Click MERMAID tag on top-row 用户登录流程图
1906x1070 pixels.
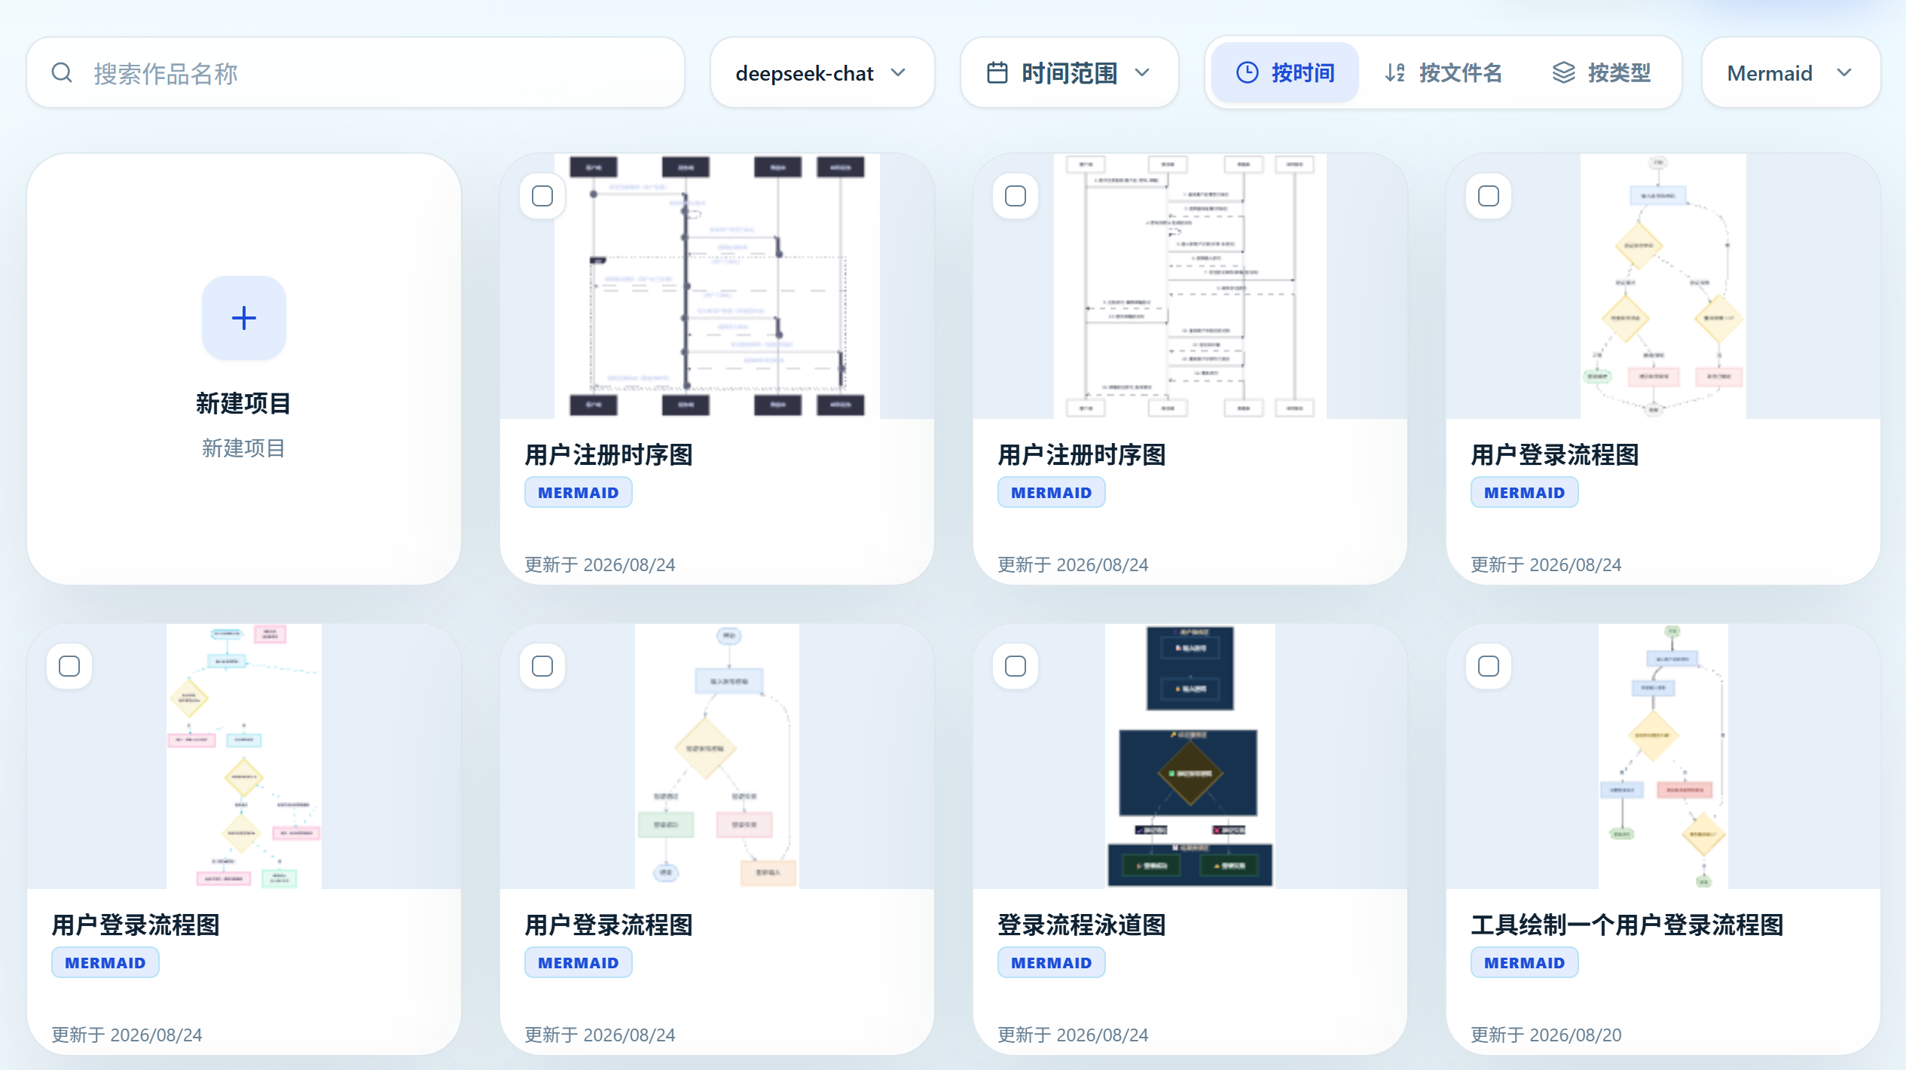point(1525,493)
